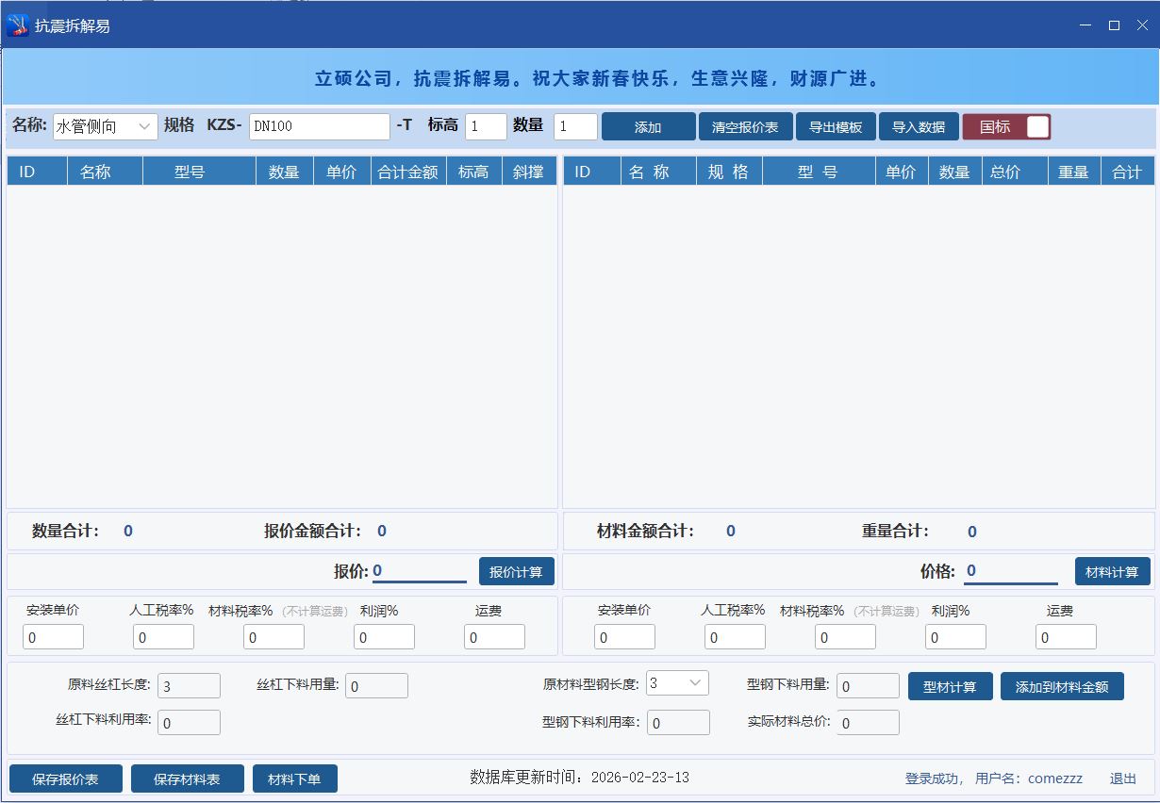
Task: Click the 清空报价表 button
Action: point(745,125)
